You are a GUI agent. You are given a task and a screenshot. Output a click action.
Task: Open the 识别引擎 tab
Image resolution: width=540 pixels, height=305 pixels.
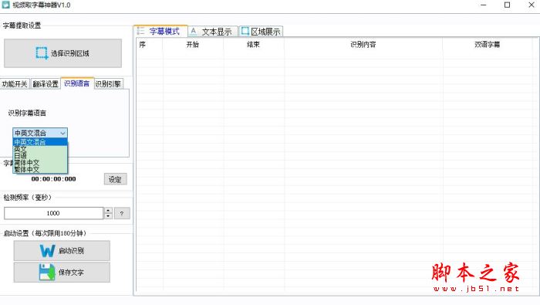click(x=108, y=83)
